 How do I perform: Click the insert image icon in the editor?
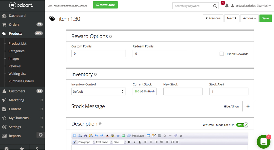[x=123, y=136]
